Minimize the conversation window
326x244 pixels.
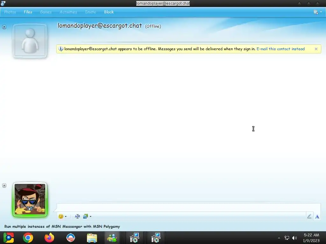coord(299,3)
